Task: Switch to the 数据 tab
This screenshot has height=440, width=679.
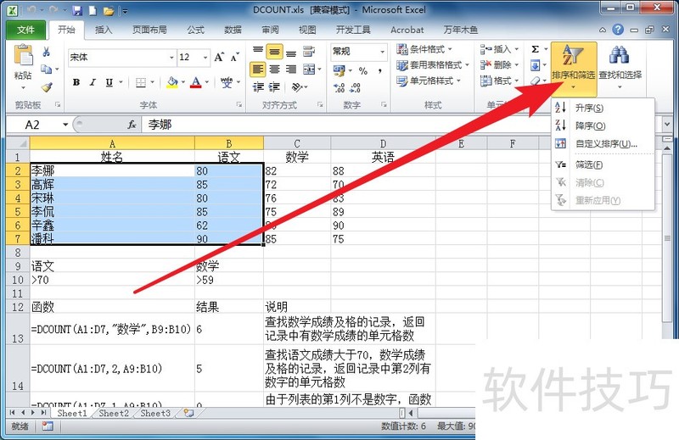Action: (233, 30)
